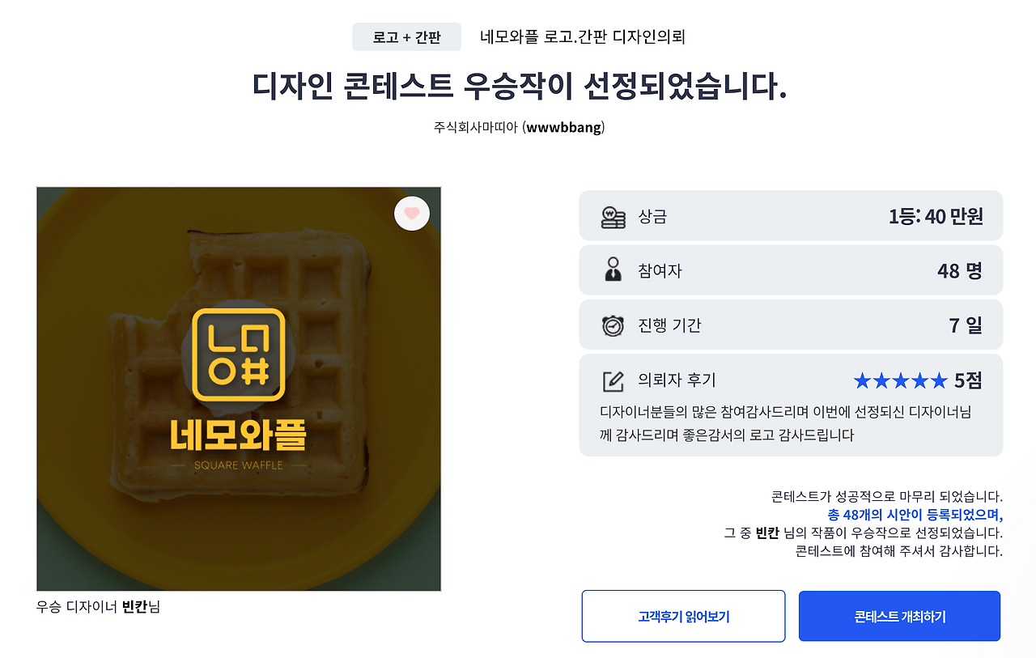Select the yellow 네모와플 logo on the waffle
The width and height of the screenshot is (1036, 658).
pyautogui.click(x=237, y=356)
